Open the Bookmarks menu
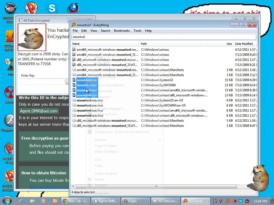Viewport: 274px width, 205px height. coord(122,31)
